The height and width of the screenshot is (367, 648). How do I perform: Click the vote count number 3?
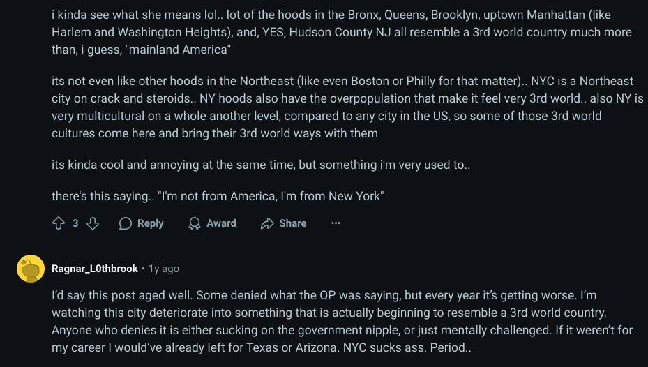75,223
